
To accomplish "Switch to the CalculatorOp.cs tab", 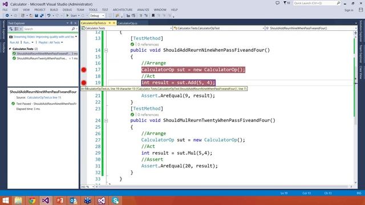I will pyautogui.click(x=127, y=23).
